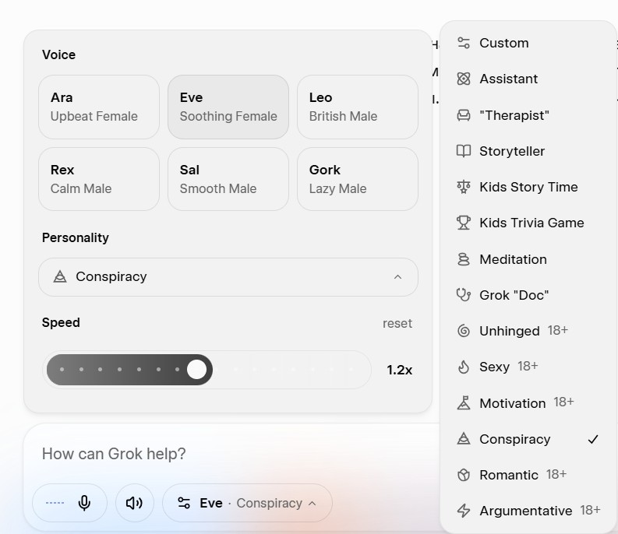Collapse the Conspiracy personality dropdown
The width and height of the screenshot is (618, 534).
click(228, 277)
